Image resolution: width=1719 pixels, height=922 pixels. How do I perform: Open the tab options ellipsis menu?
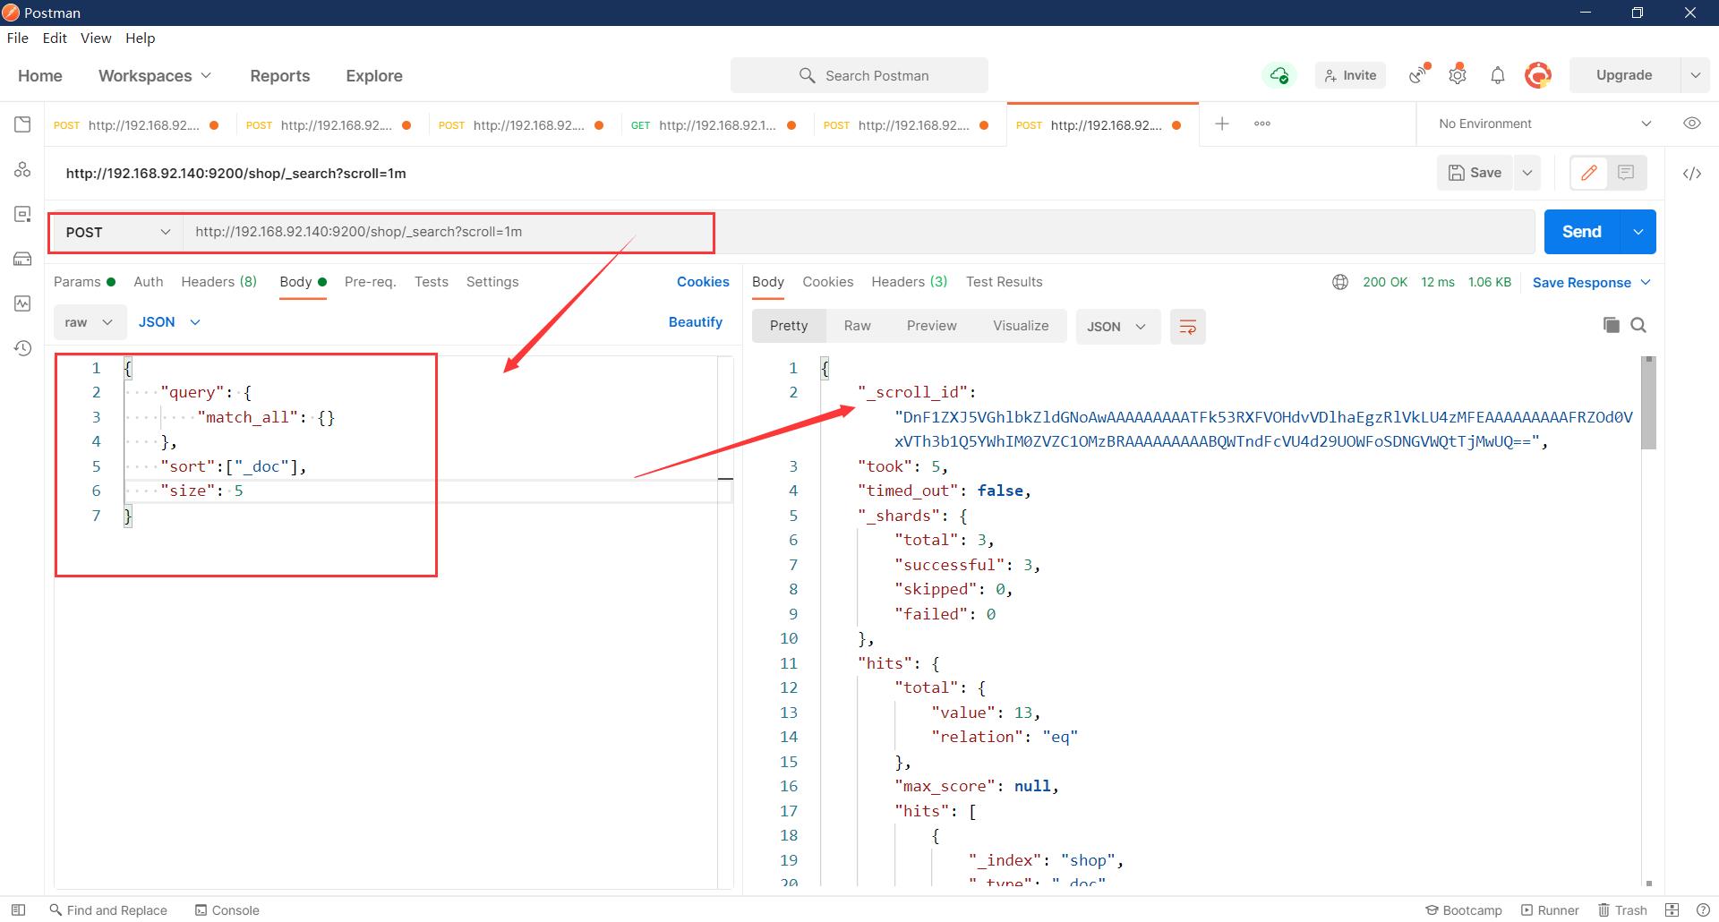click(1262, 124)
